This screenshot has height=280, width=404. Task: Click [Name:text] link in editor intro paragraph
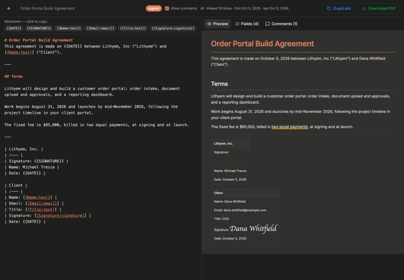[19, 52]
